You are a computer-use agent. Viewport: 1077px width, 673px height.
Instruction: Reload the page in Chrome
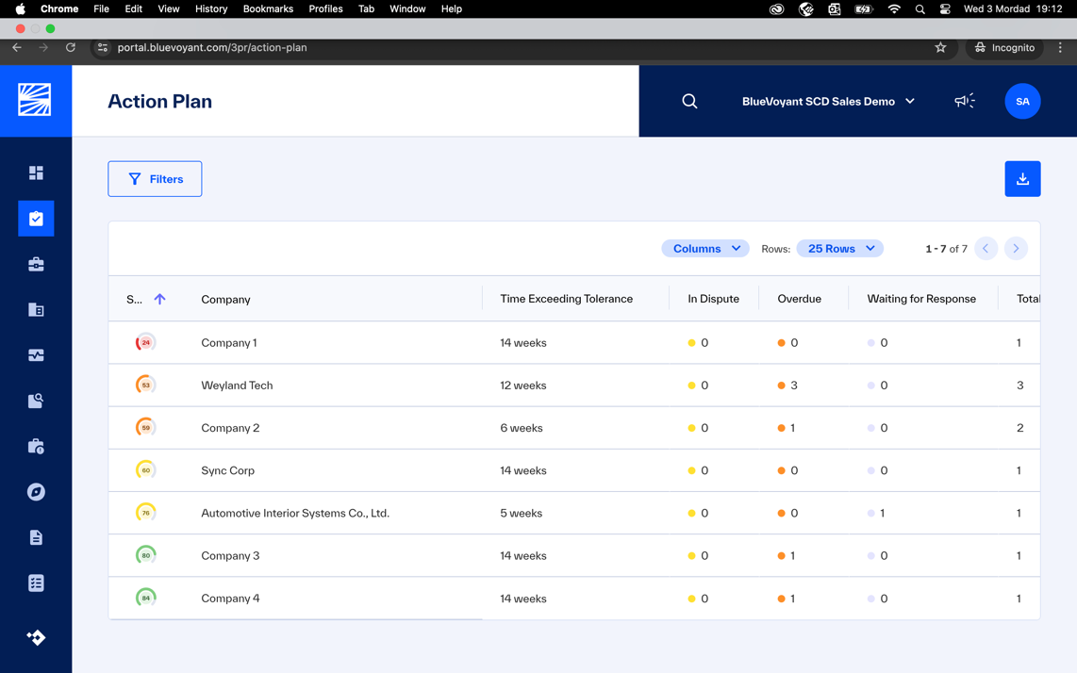point(70,47)
